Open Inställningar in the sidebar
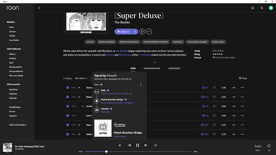 tap(15, 107)
